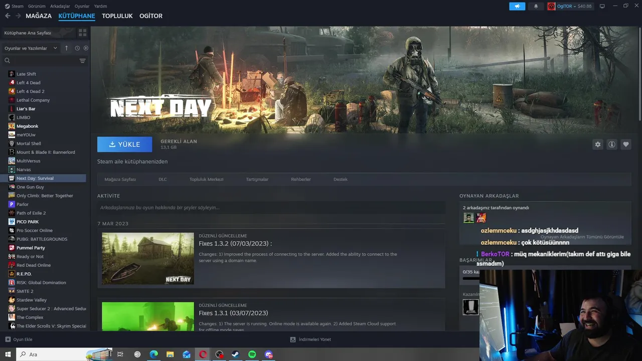Open the first friend's avatar who played
The image size is (642, 361).
tap(468, 218)
